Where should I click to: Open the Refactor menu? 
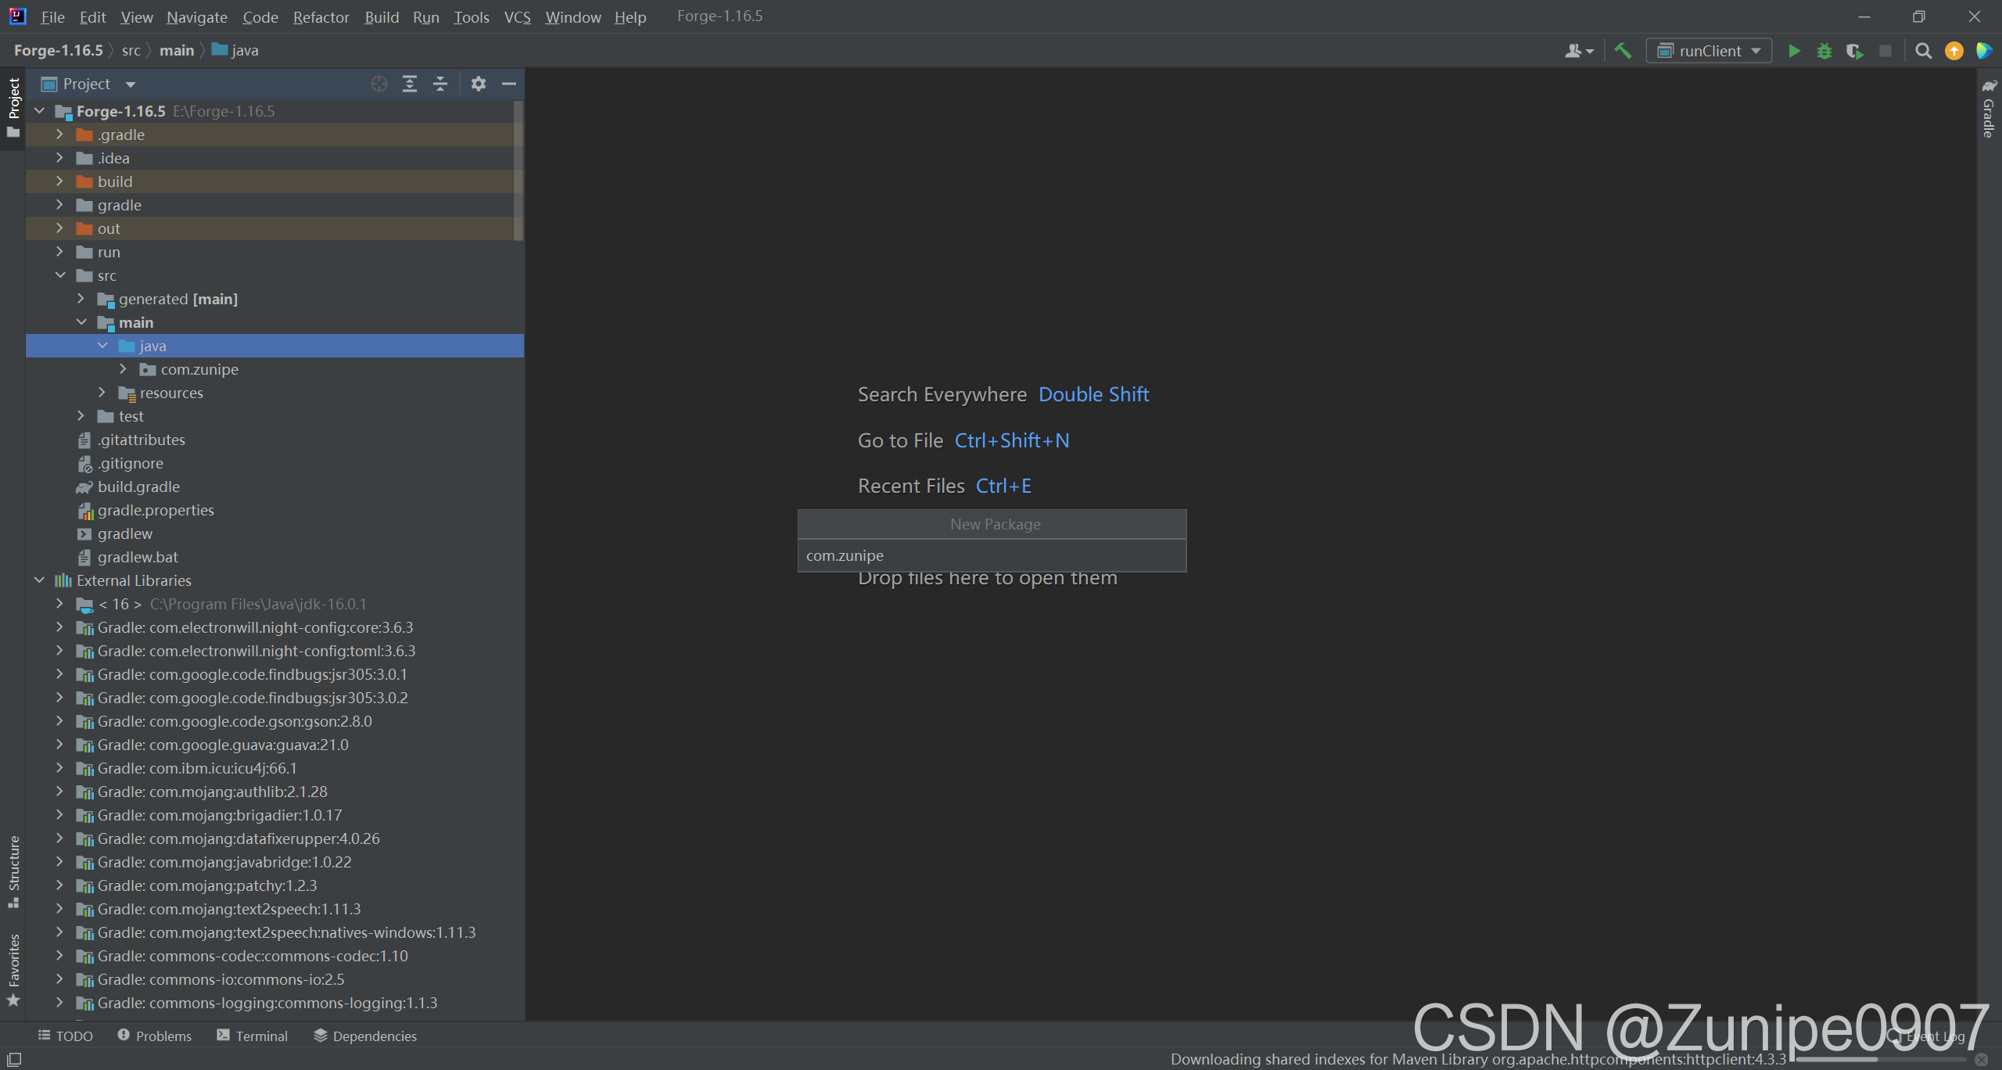(321, 17)
